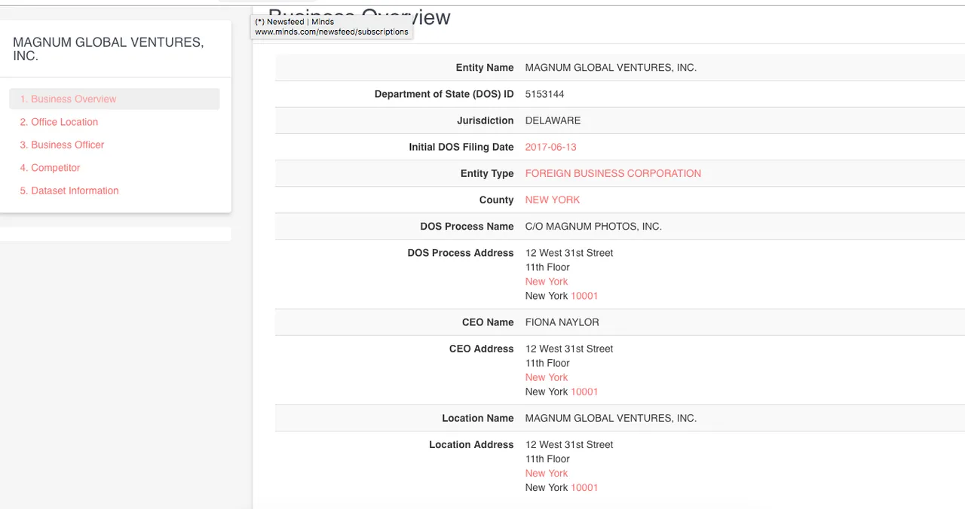The image size is (965, 509).
Task: Click the Entity Name value text
Action: (611, 68)
